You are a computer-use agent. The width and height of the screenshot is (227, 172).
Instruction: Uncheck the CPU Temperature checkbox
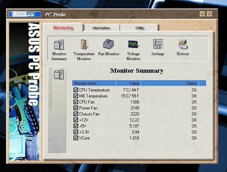[76, 90]
